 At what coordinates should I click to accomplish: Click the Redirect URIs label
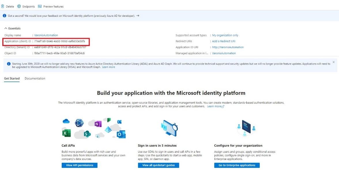184,41
